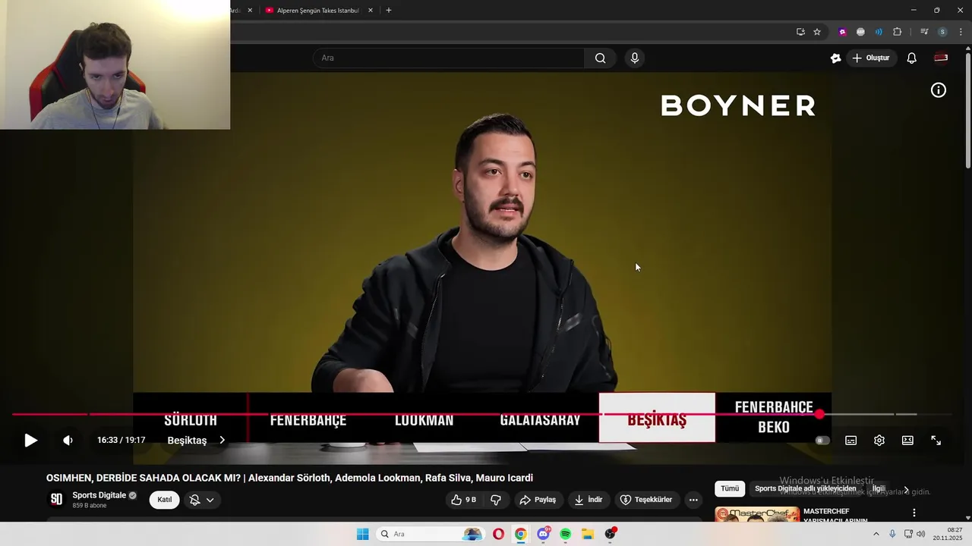
Task: Click the Windows taskbar search box
Action: pos(431,535)
